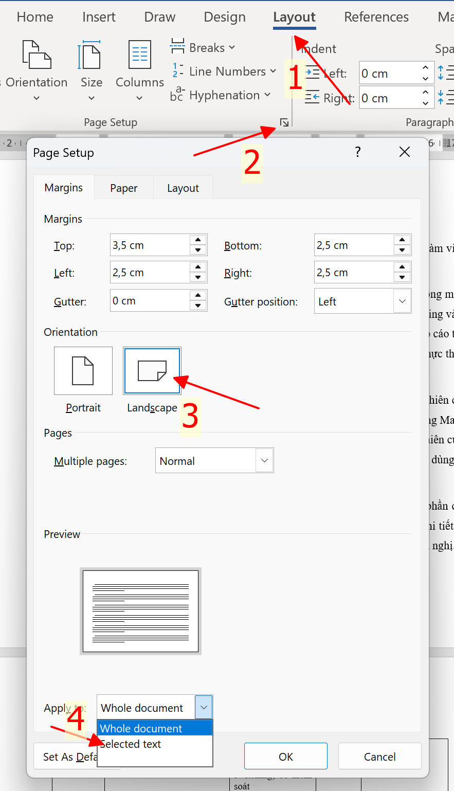Viewport: 454px width, 791px height.
Task: Select Portrait orientation
Action: pyautogui.click(x=83, y=371)
